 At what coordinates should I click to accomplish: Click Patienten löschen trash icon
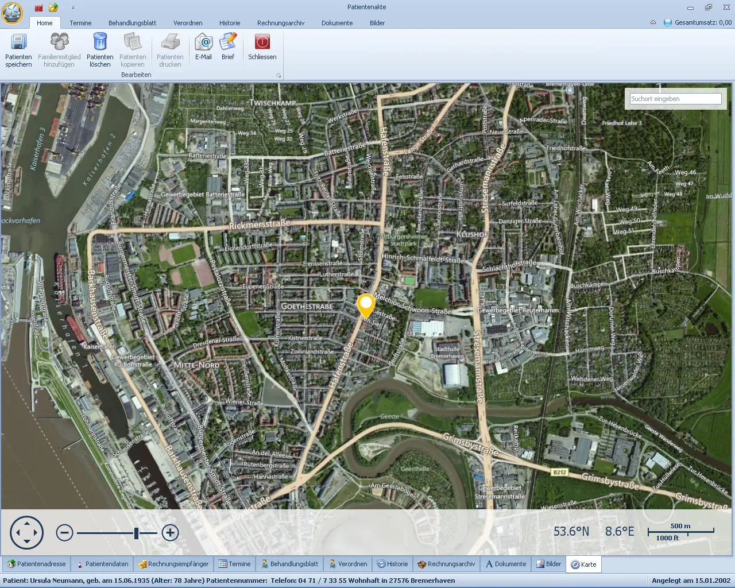100,42
